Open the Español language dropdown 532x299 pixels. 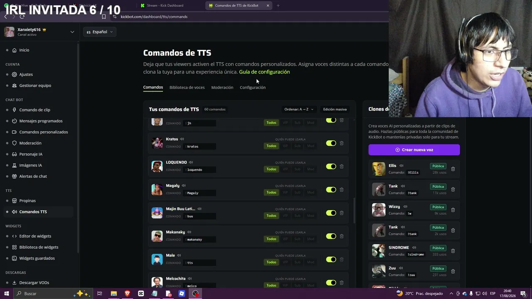pyautogui.click(x=100, y=32)
